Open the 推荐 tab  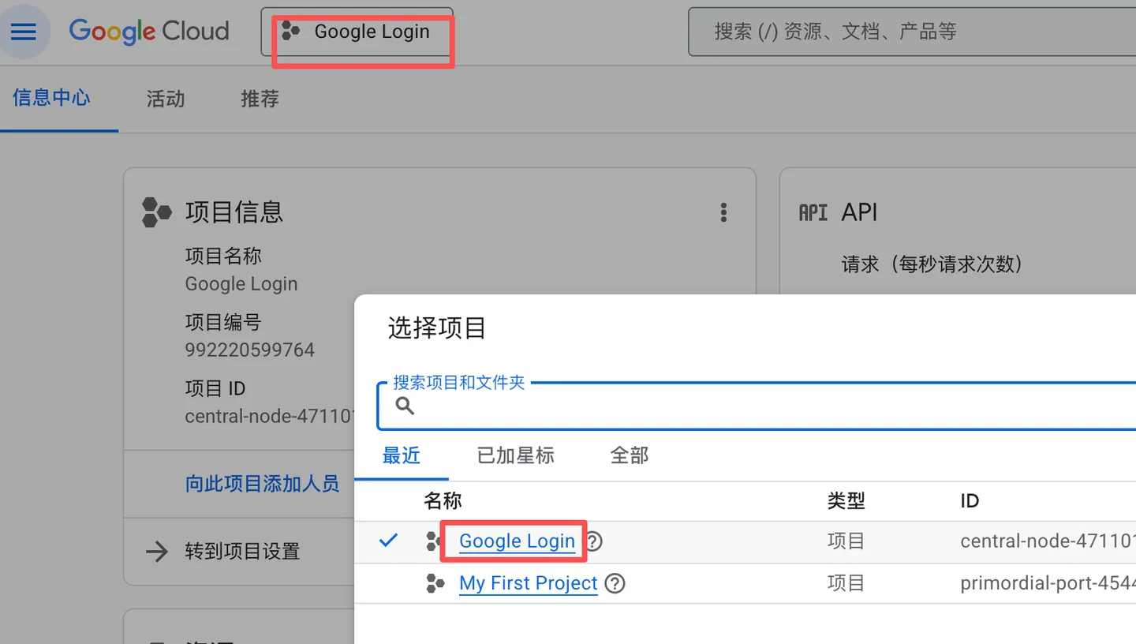coord(260,99)
